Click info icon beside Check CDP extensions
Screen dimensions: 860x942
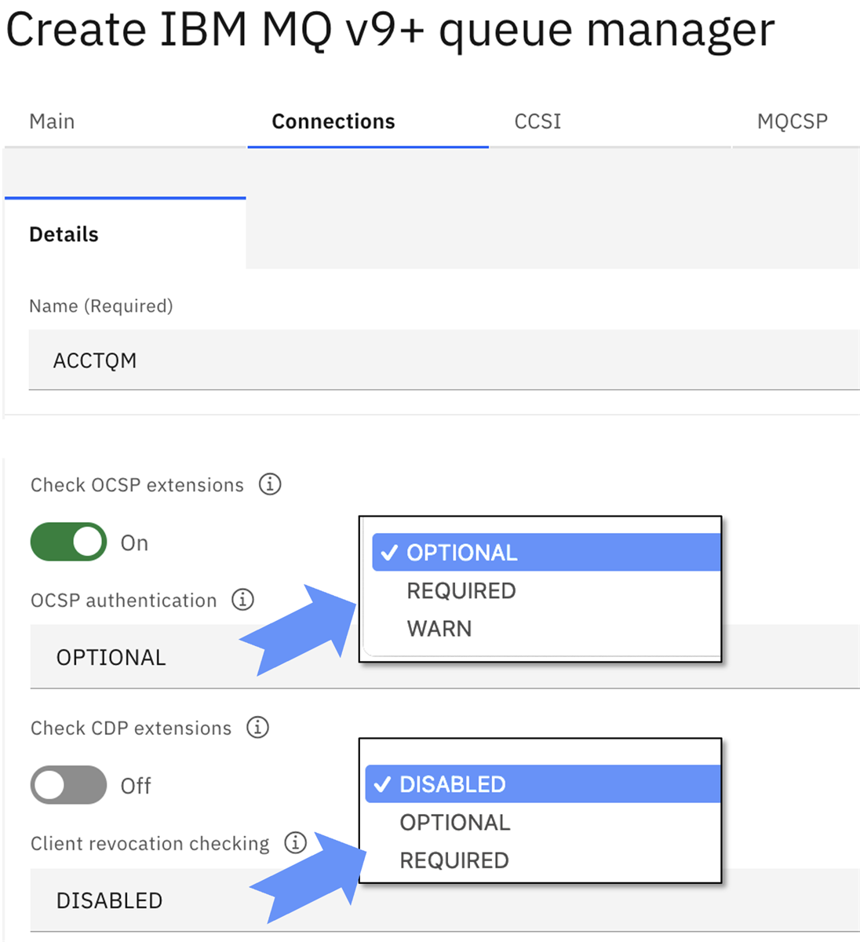click(257, 728)
